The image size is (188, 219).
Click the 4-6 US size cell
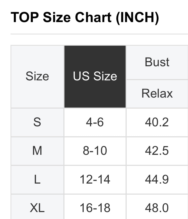click(x=95, y=122)
